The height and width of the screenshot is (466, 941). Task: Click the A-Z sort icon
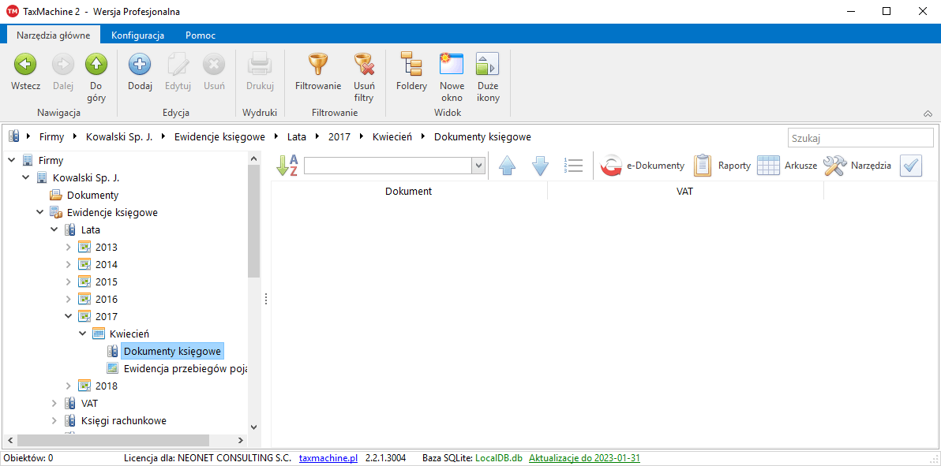click(x=287, y=166)
